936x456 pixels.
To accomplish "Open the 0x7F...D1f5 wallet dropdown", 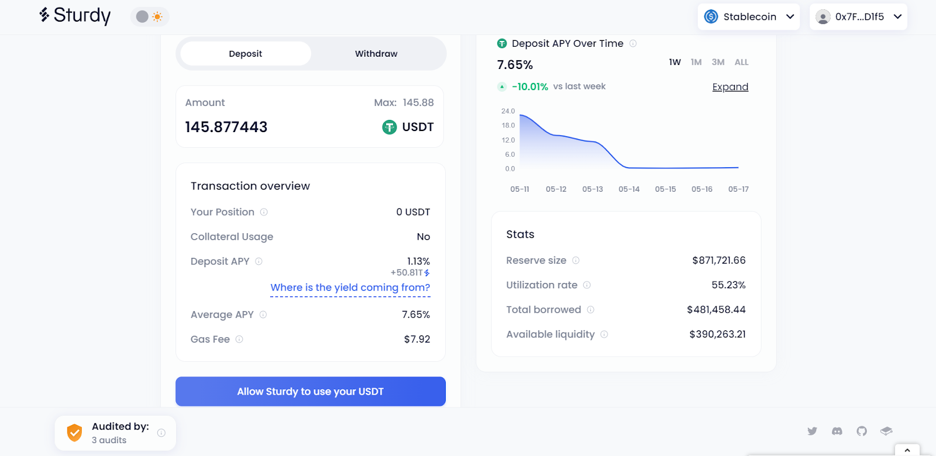I will tap(858, 16).
